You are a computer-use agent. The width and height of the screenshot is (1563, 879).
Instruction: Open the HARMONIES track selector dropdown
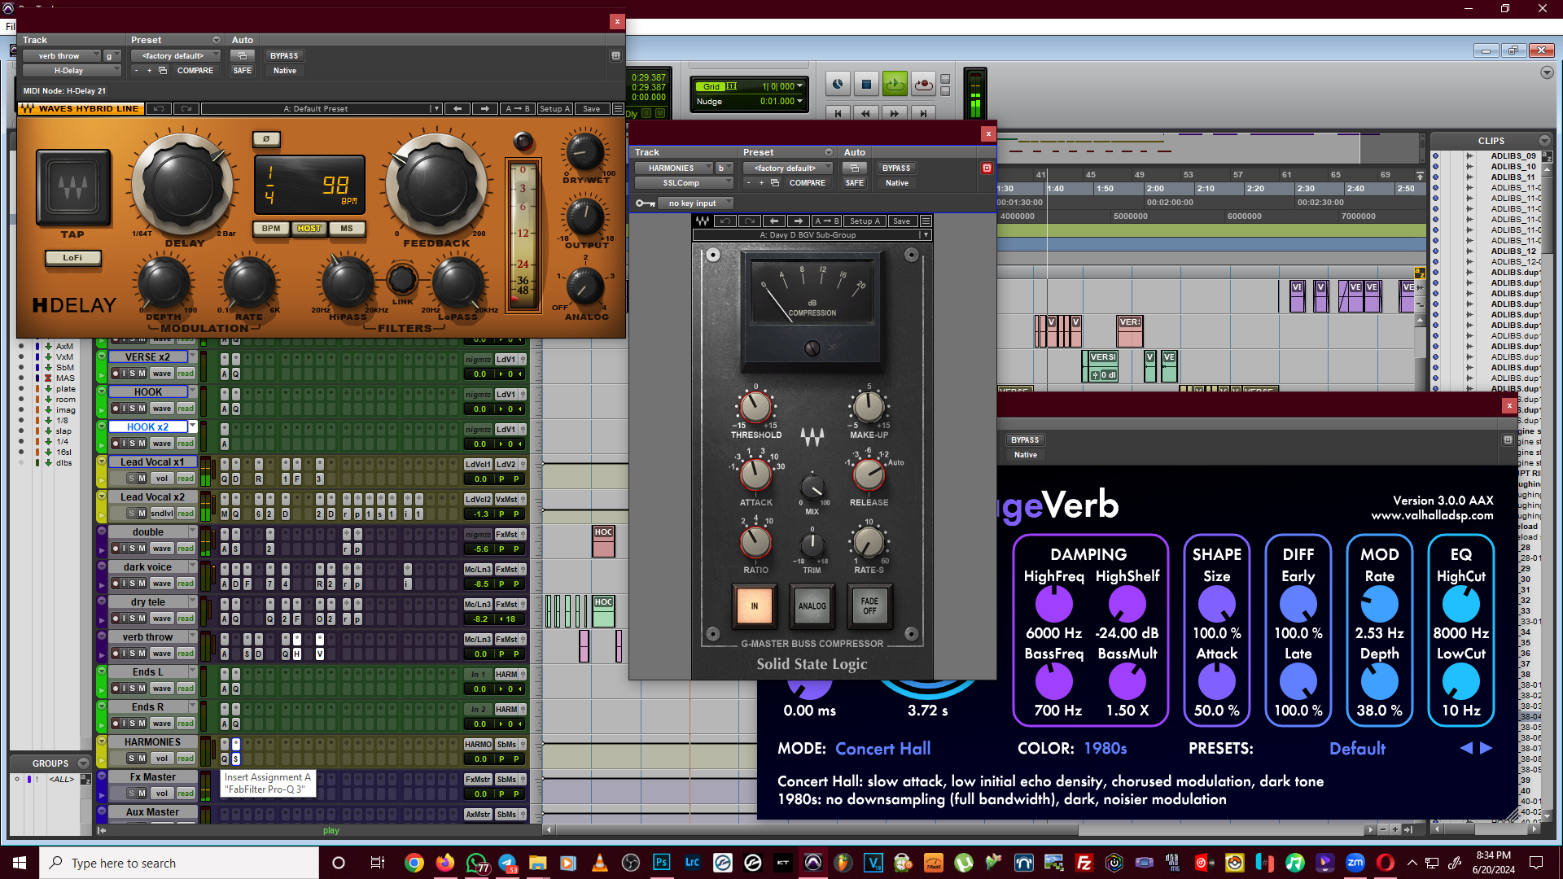(673, 168)
